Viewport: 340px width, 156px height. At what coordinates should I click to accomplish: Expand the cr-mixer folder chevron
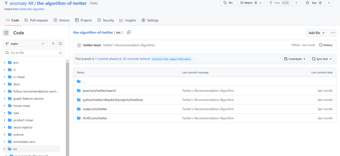pyautogui.click(x=5, y=77)
